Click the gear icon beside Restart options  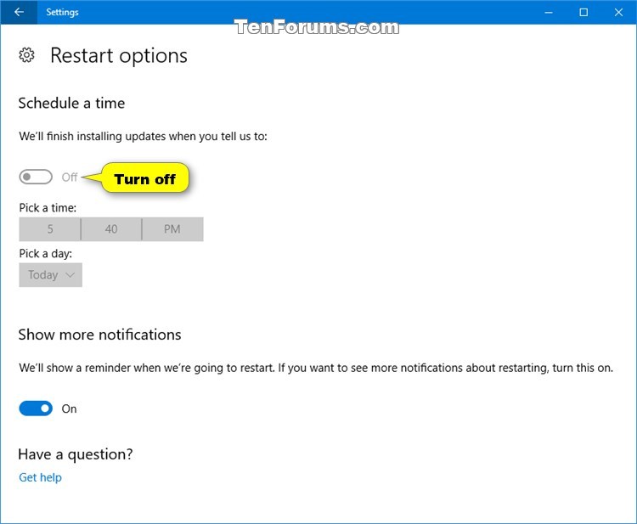(x=27, y=55)
